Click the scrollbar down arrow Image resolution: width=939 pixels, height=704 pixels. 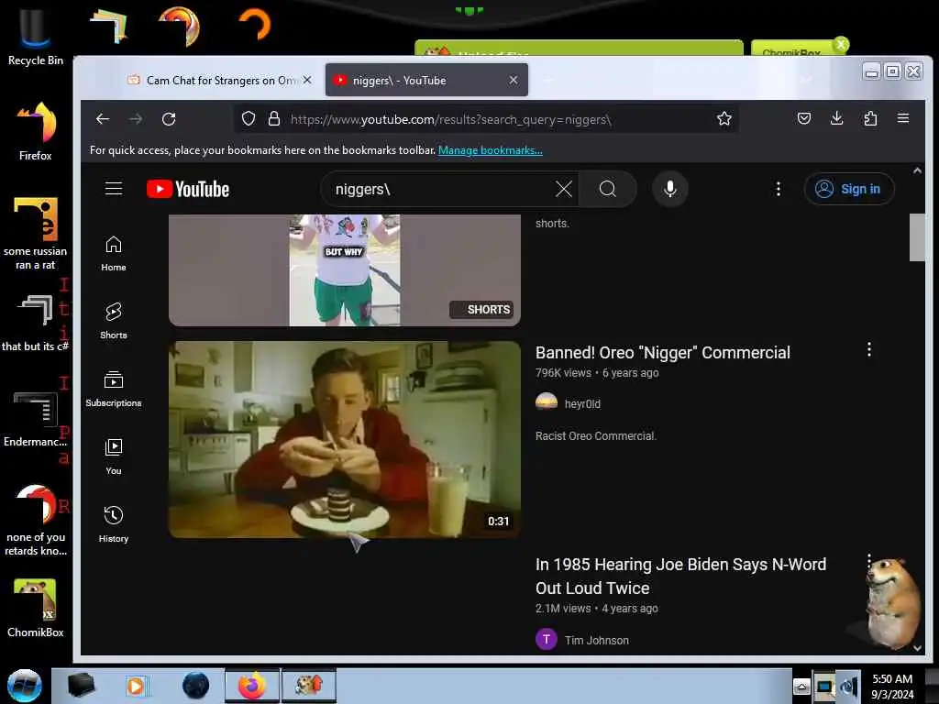(917, 648)
